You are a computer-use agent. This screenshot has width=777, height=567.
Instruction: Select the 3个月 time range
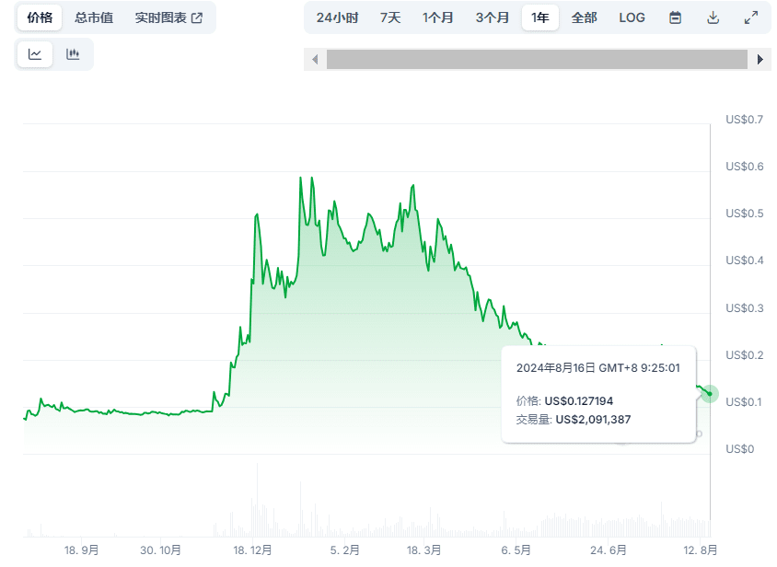point(492,17)
